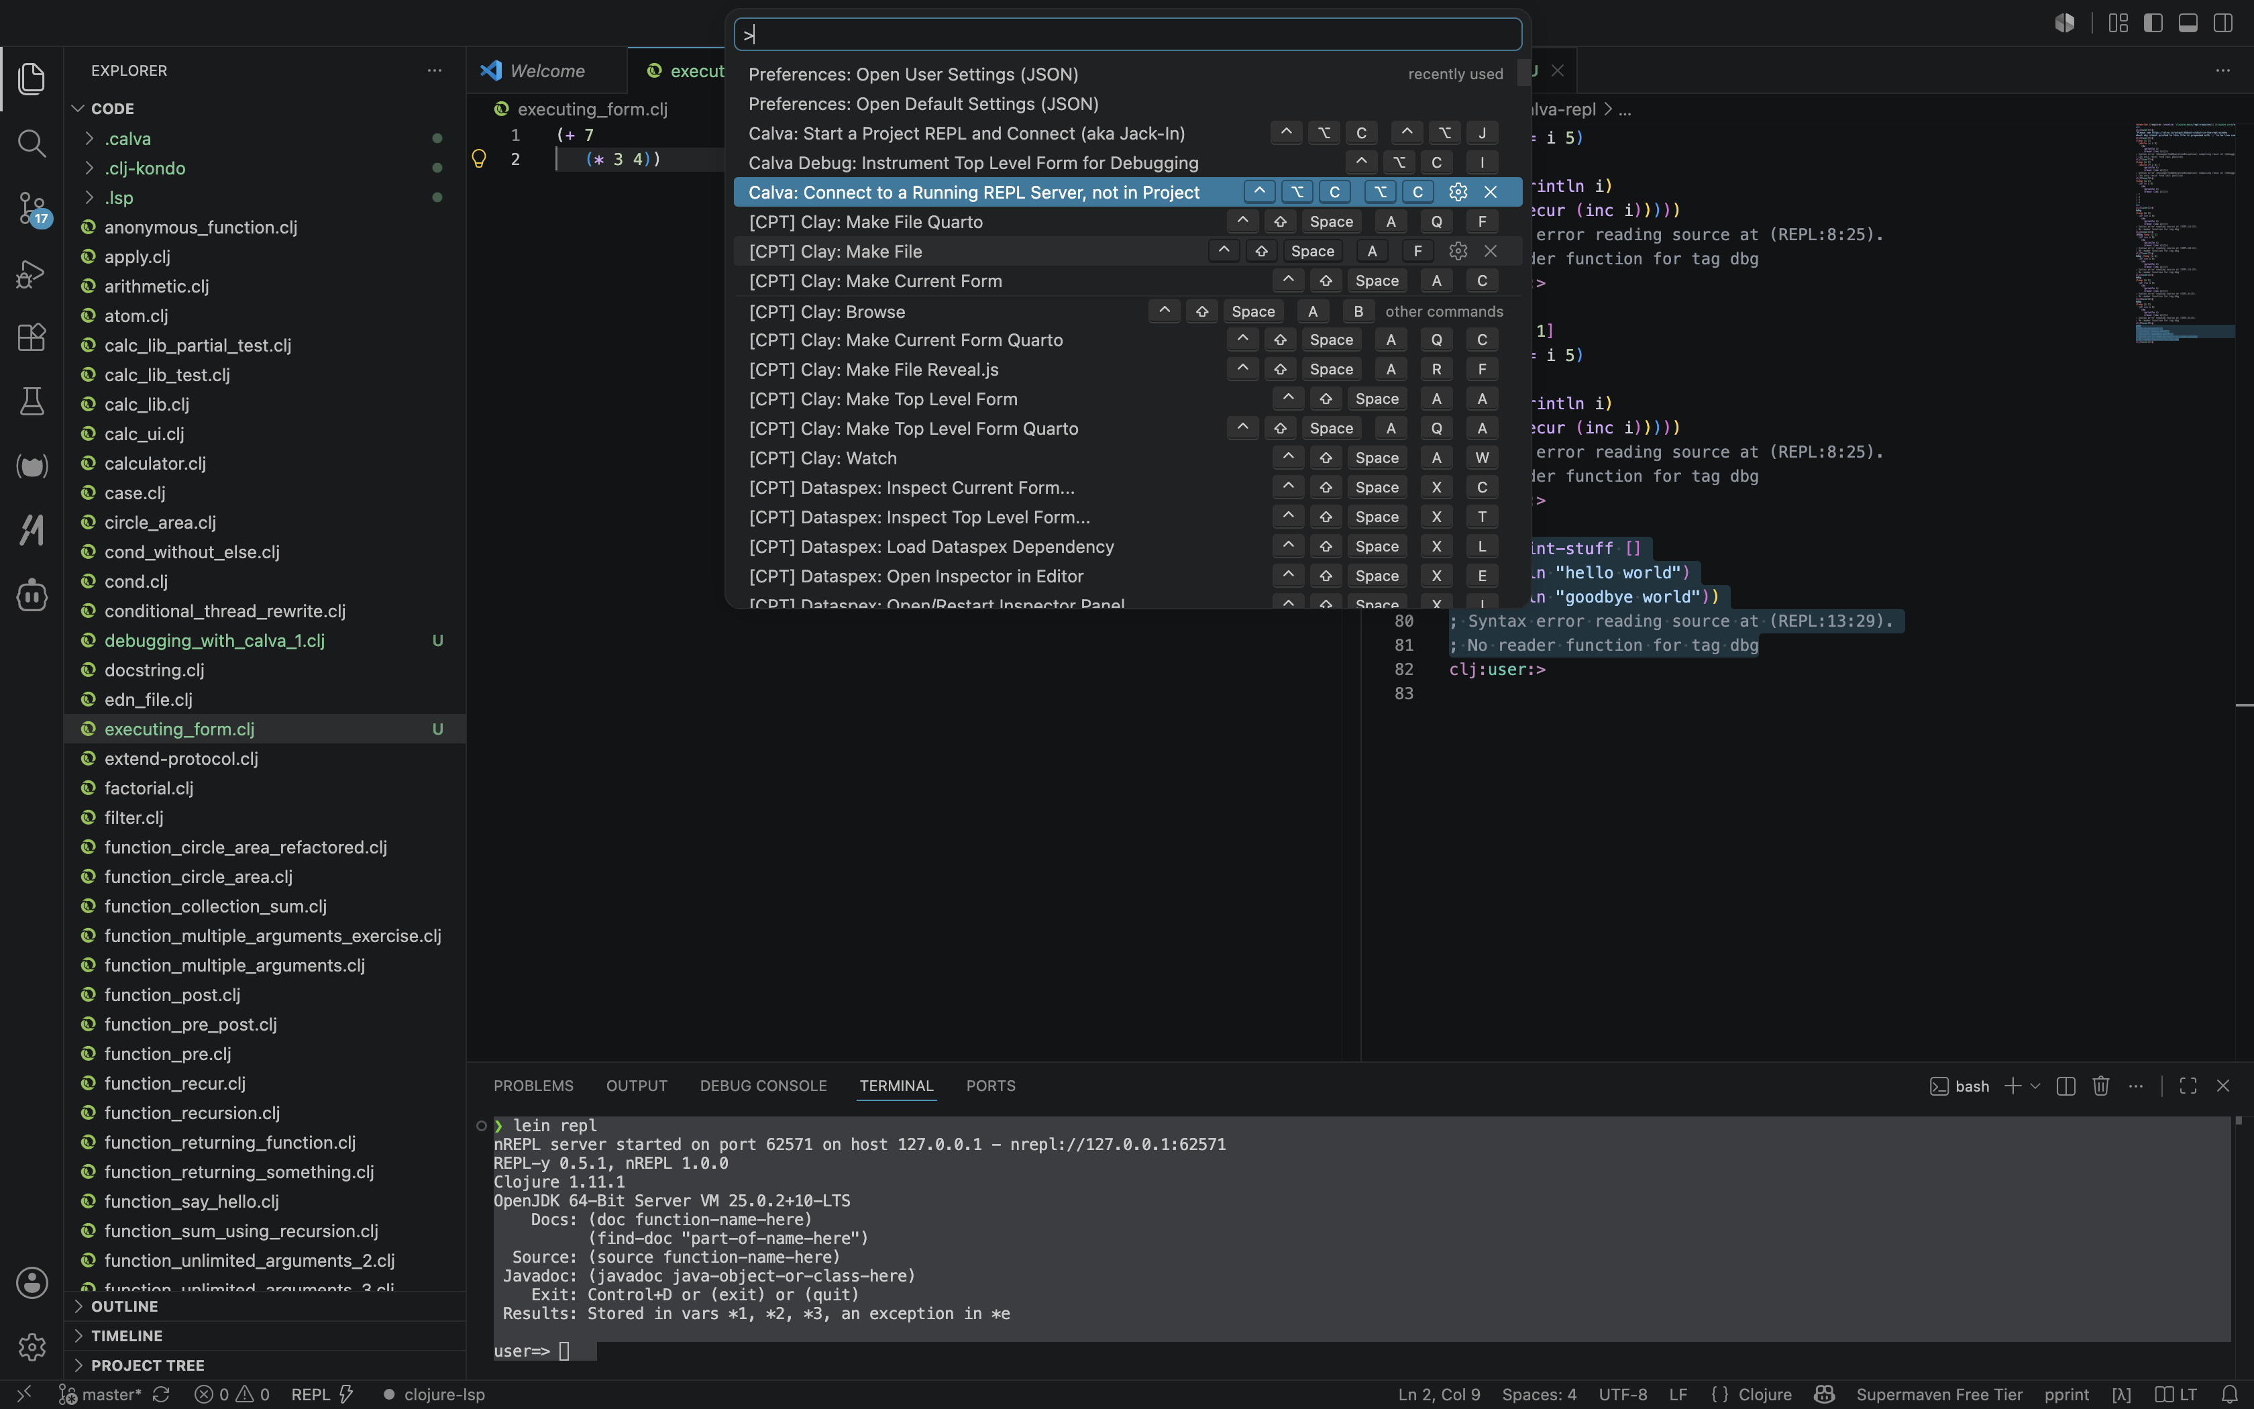Add a new terminal with plus icon
This screenshot has height=1409, width=2254.
[2012, 1086]
